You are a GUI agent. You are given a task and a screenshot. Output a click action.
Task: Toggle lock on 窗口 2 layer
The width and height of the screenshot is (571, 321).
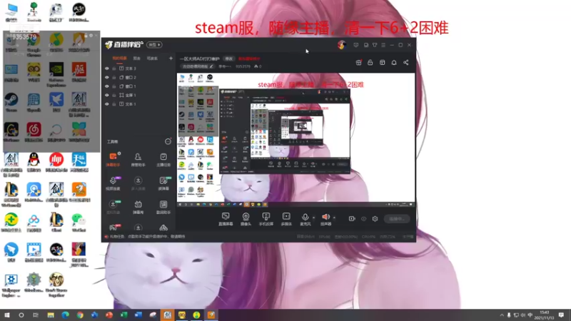coord(114,77)
